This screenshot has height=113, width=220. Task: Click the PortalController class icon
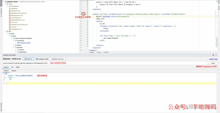18,43
